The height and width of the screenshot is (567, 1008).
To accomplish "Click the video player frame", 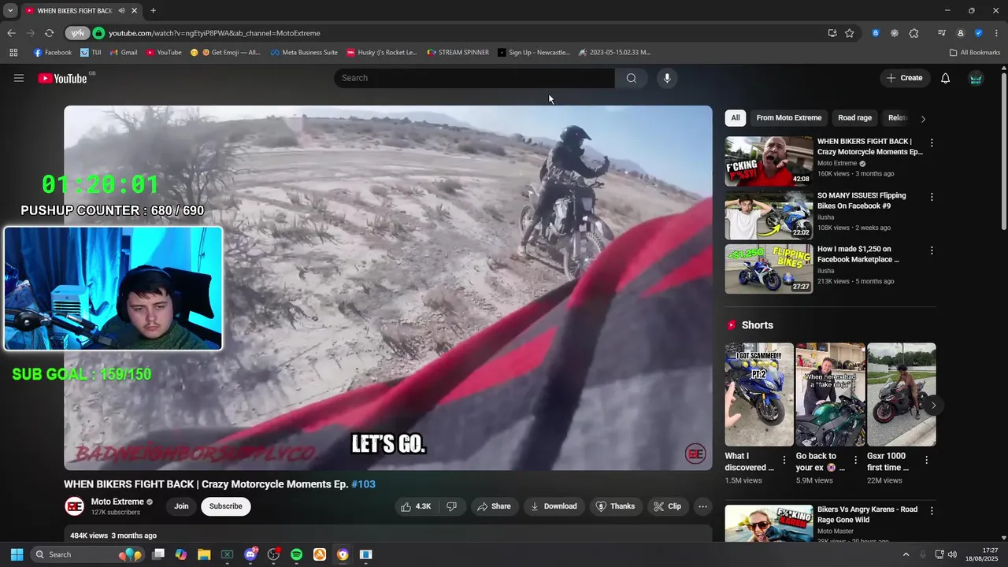I will 388,288.
